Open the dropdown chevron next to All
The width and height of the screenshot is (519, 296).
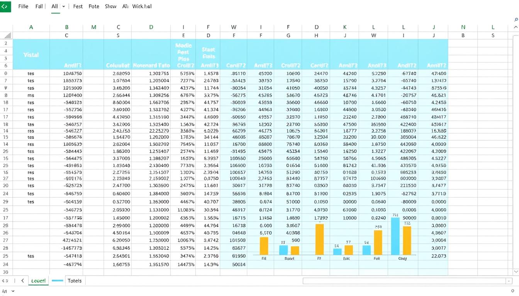click(x=64, y=7)
